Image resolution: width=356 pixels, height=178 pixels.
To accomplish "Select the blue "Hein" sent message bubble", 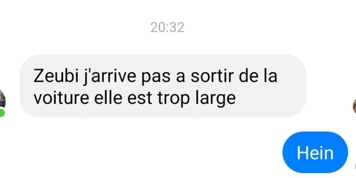I will (x=315, y=152).
